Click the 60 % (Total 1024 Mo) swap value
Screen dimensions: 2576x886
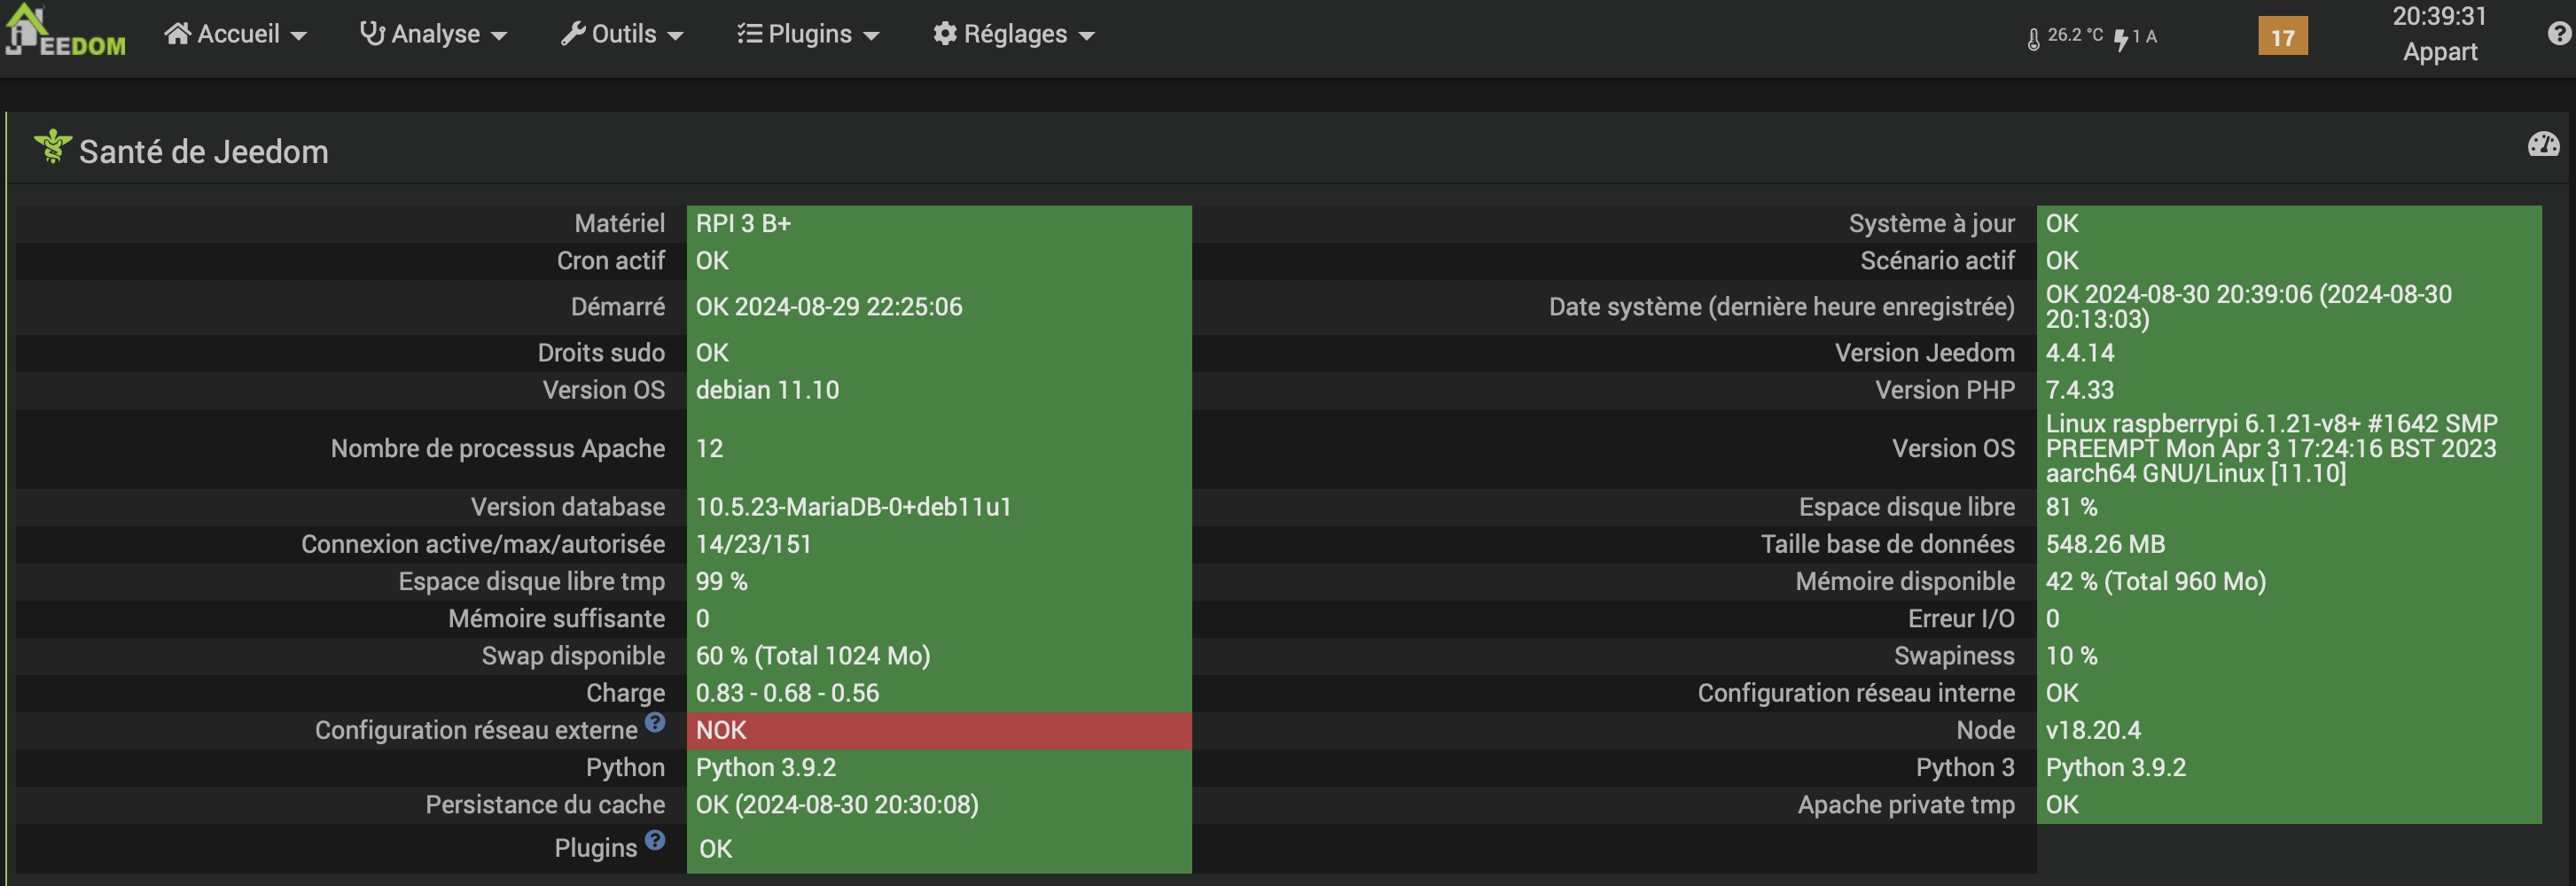click(813, 656)
